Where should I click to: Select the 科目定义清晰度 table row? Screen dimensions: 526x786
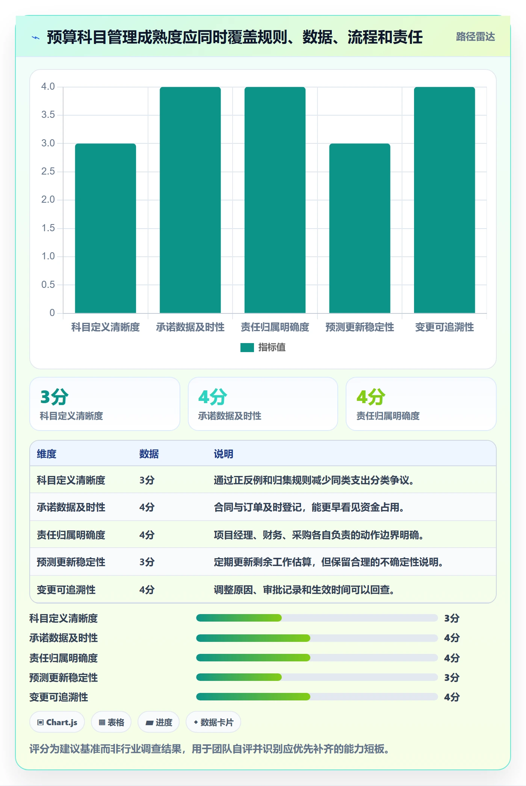point(263,480)
